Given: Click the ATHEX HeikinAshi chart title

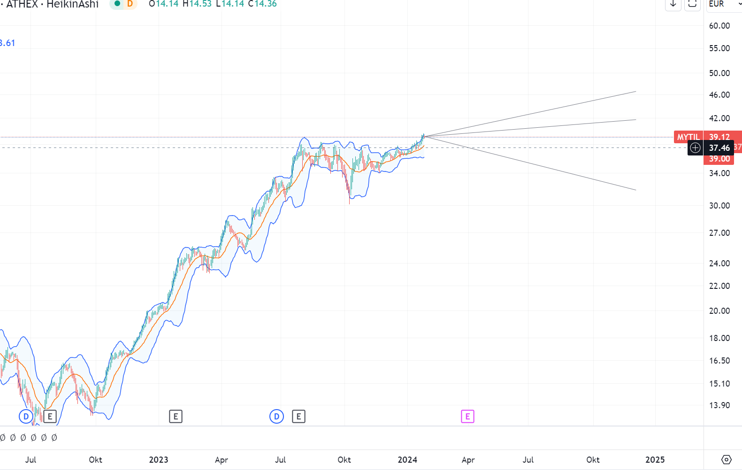Looking at the screenshot, I should [52, 4].
